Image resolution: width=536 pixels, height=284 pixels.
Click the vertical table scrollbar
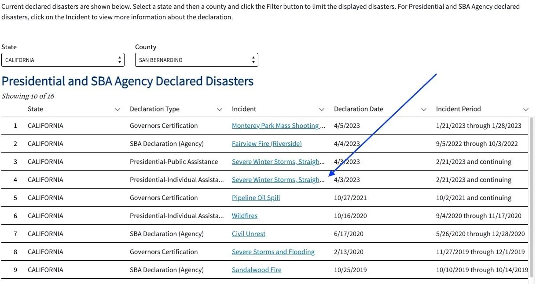pyautogui.click(x=532, y=198)
